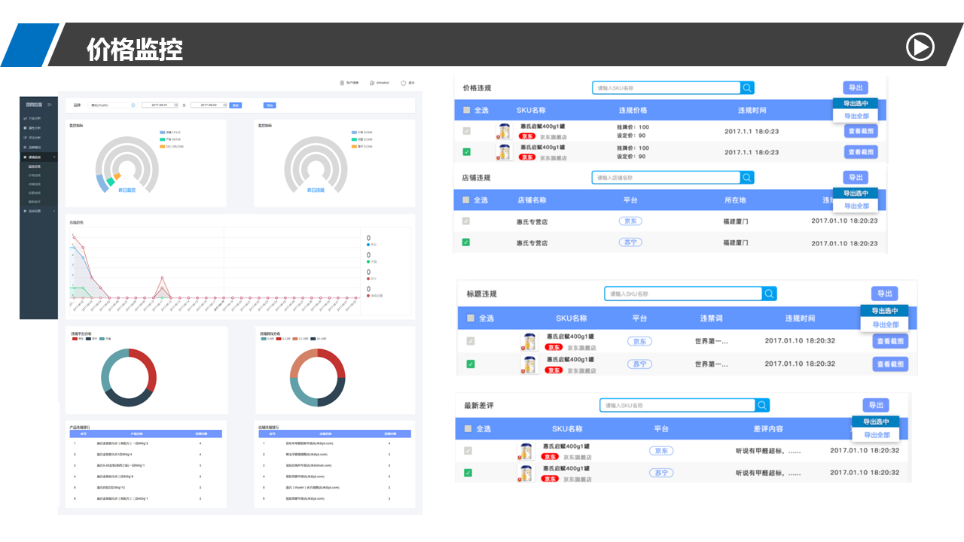Open the brand 惠氏(Wyeth) dropdown selector
Screen dimensions: 964x542
pyautogui.click(x=112, y=105)
